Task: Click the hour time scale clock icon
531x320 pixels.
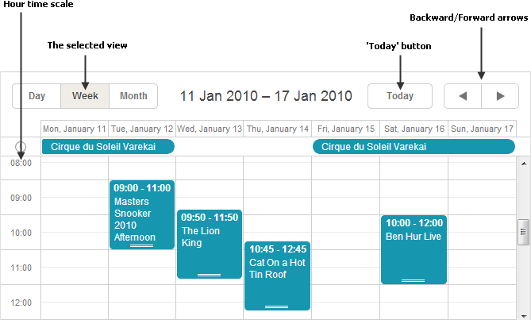Action: coord(21,147)
